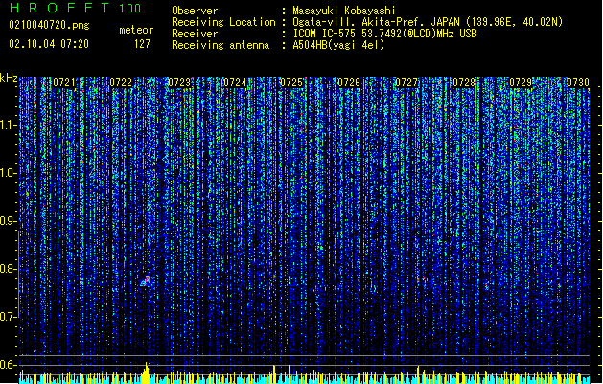This screenshot has width=603, height=384.
Task: Select the Ogata-vill. Akita-Pref. JAPAN location text
Action: click(428, 22)
